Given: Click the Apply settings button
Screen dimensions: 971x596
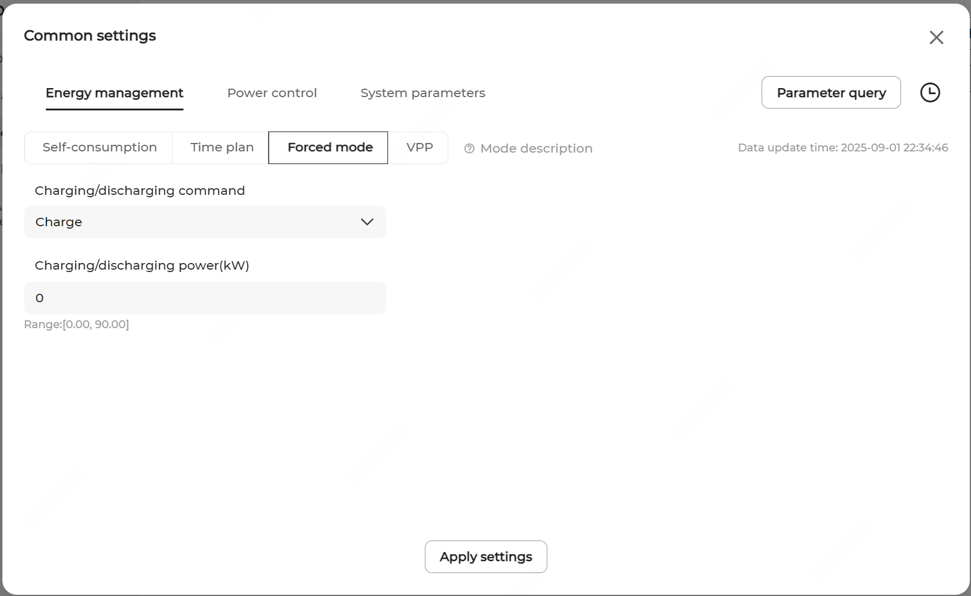Looking at the screenshot, I should pos(486,557).
